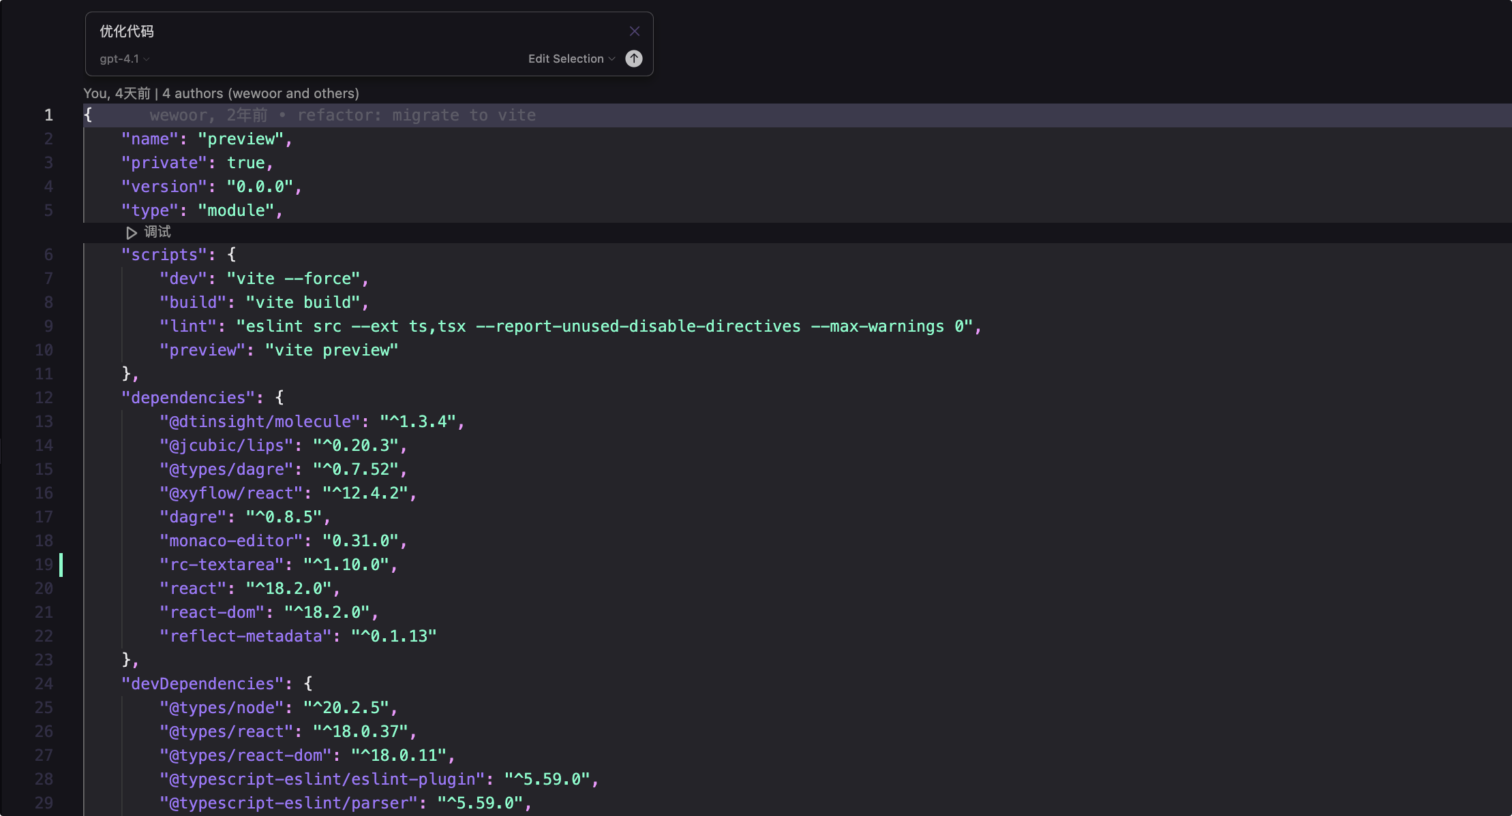Click the "rc-textarea" dependency entry
The image size is (1512, 816).
(x=221, y=565)
